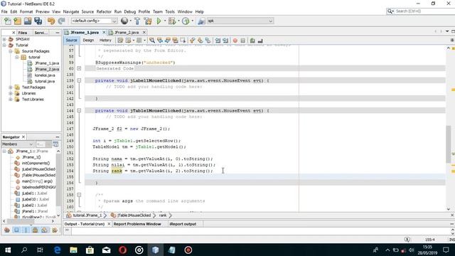Click the Uncomment icon at editor toolbar end
The image size is (455, 256).
[260, 41]
